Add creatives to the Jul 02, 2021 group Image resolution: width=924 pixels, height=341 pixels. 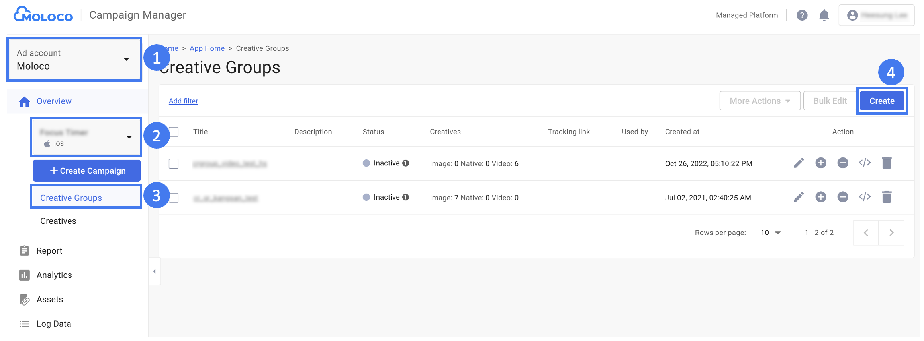coord(820,197)
